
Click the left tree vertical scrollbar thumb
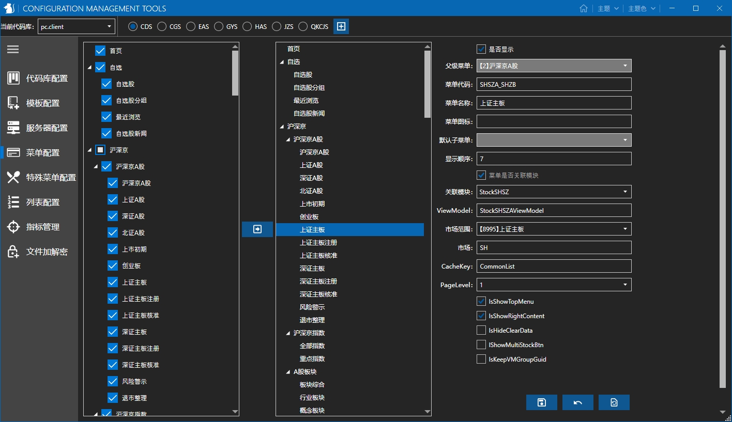(235, 73)
